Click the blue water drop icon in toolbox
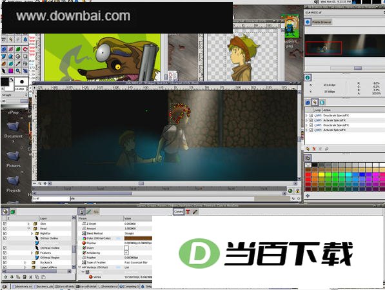 (x=25, y=39)
